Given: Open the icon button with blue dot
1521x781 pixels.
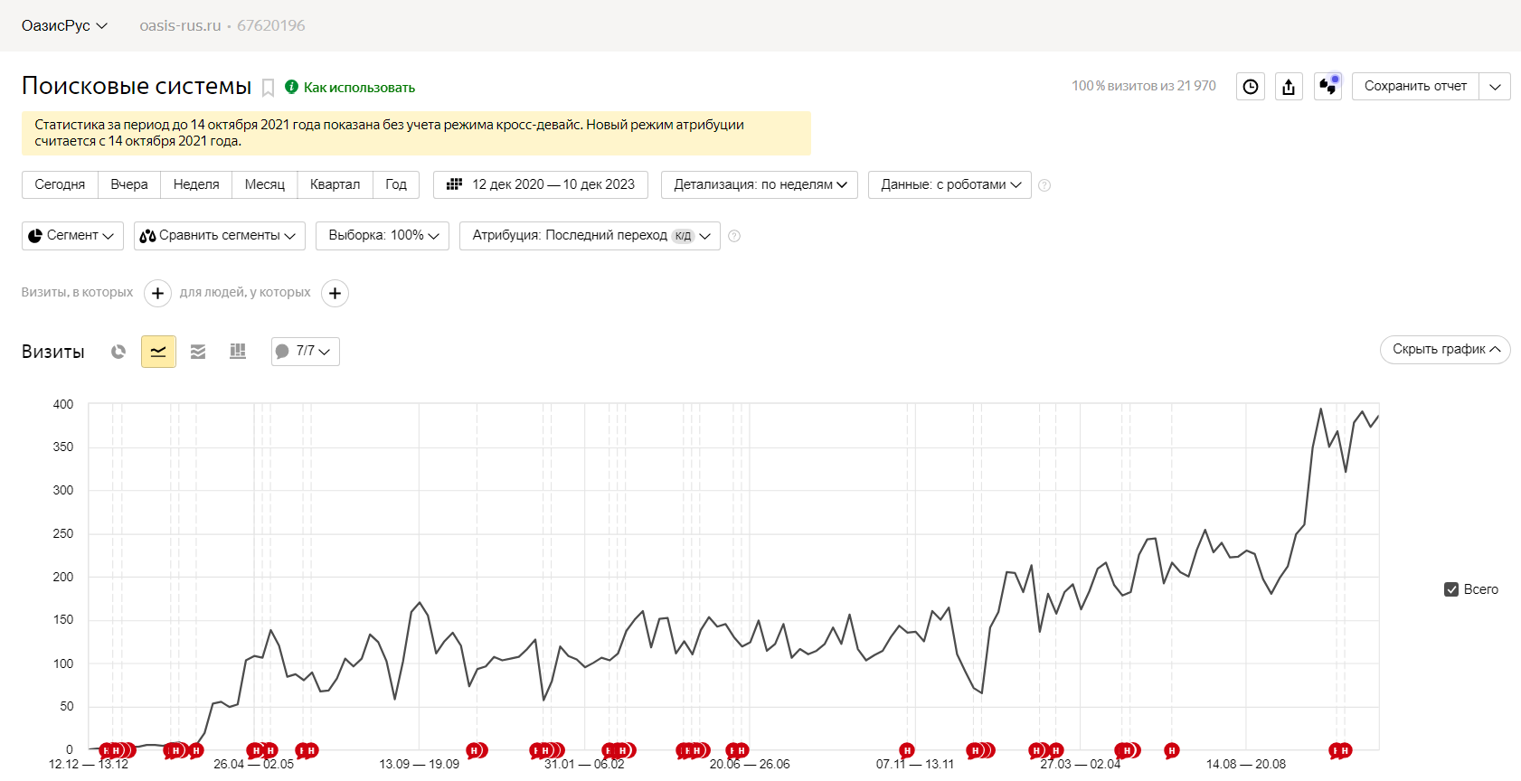Looking at the screenshot, I should [x=1327, y=87].
